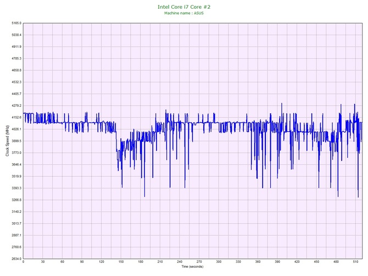Click the y-axis value 3773.0
The height and width of the screenshot is (276, 368).
[16, 153]
